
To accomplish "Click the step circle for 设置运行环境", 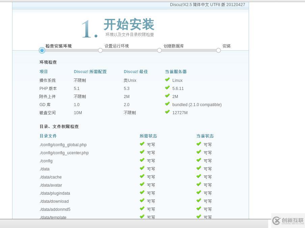I will click(x=100, y=50).
